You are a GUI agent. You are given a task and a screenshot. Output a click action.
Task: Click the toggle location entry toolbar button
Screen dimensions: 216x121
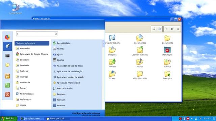coord(154,29)
